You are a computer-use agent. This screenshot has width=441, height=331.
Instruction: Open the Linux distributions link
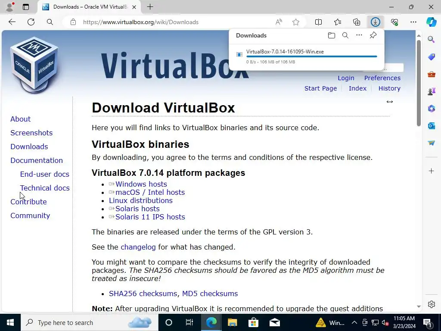pyautogui.click(x=141, y=200)
